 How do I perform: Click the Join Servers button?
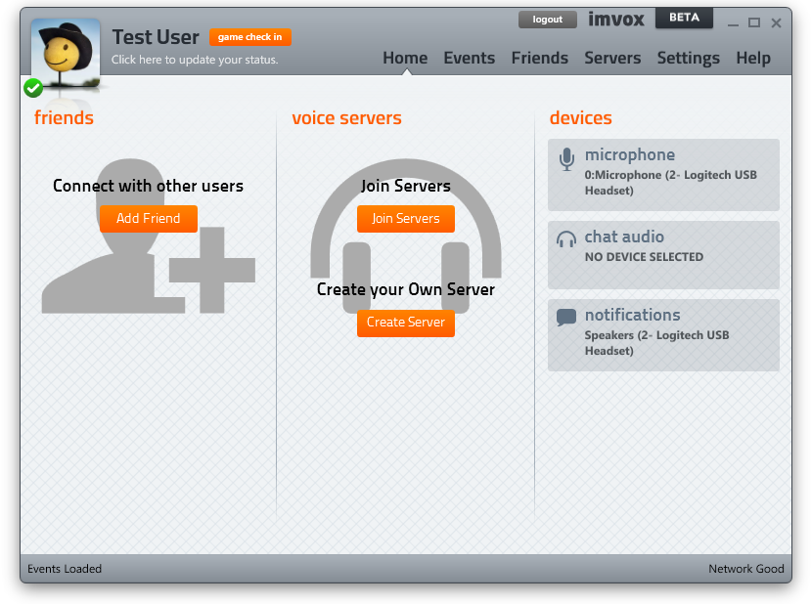point(405,218)
